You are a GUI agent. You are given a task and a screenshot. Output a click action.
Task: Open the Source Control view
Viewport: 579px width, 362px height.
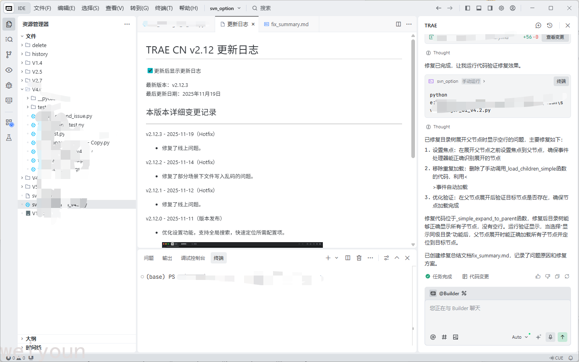[x=9, y=55]
